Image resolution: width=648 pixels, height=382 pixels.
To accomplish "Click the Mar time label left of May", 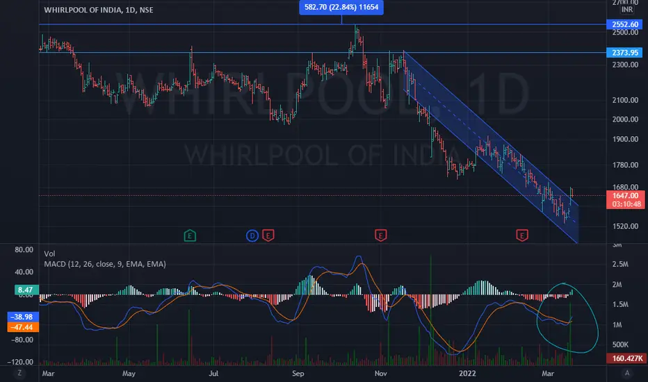I will coord(49,374).
